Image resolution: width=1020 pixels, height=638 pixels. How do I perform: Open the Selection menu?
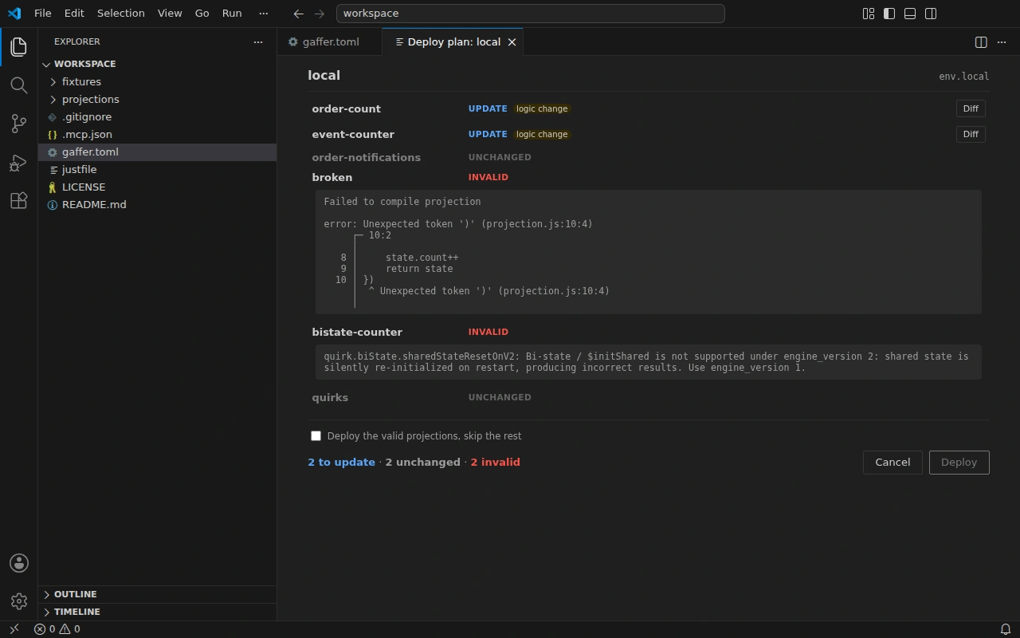(121, 14)
